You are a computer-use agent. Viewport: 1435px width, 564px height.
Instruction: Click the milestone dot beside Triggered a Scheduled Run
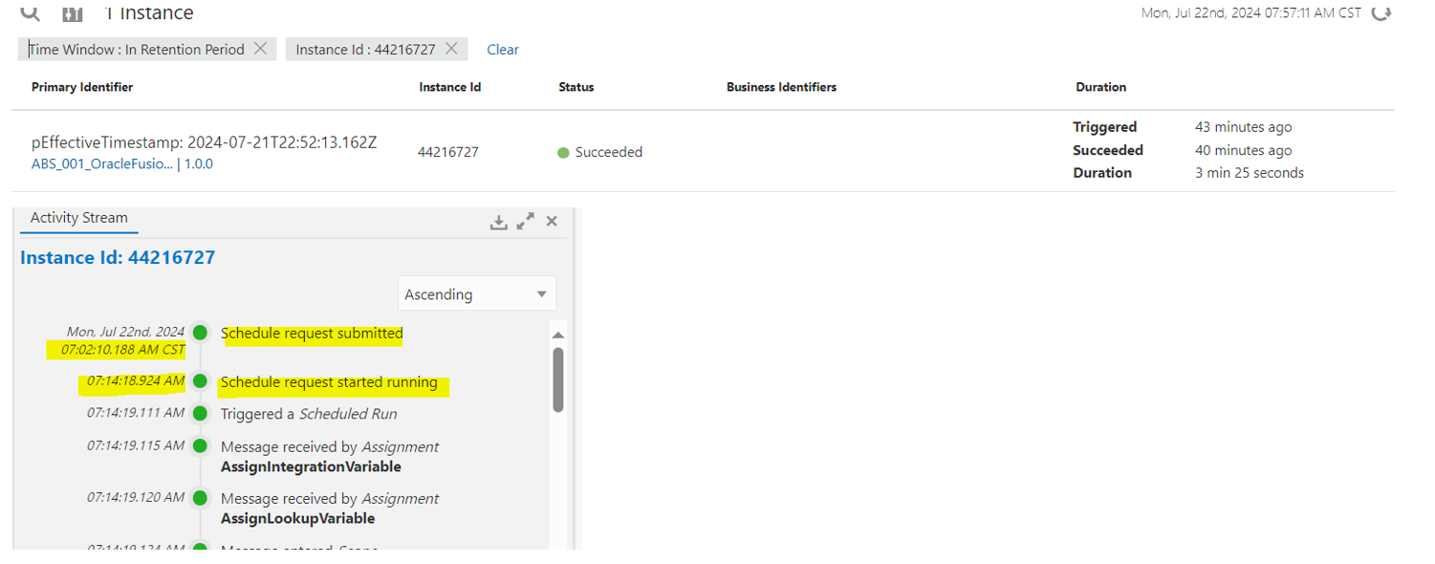(200, 414)
